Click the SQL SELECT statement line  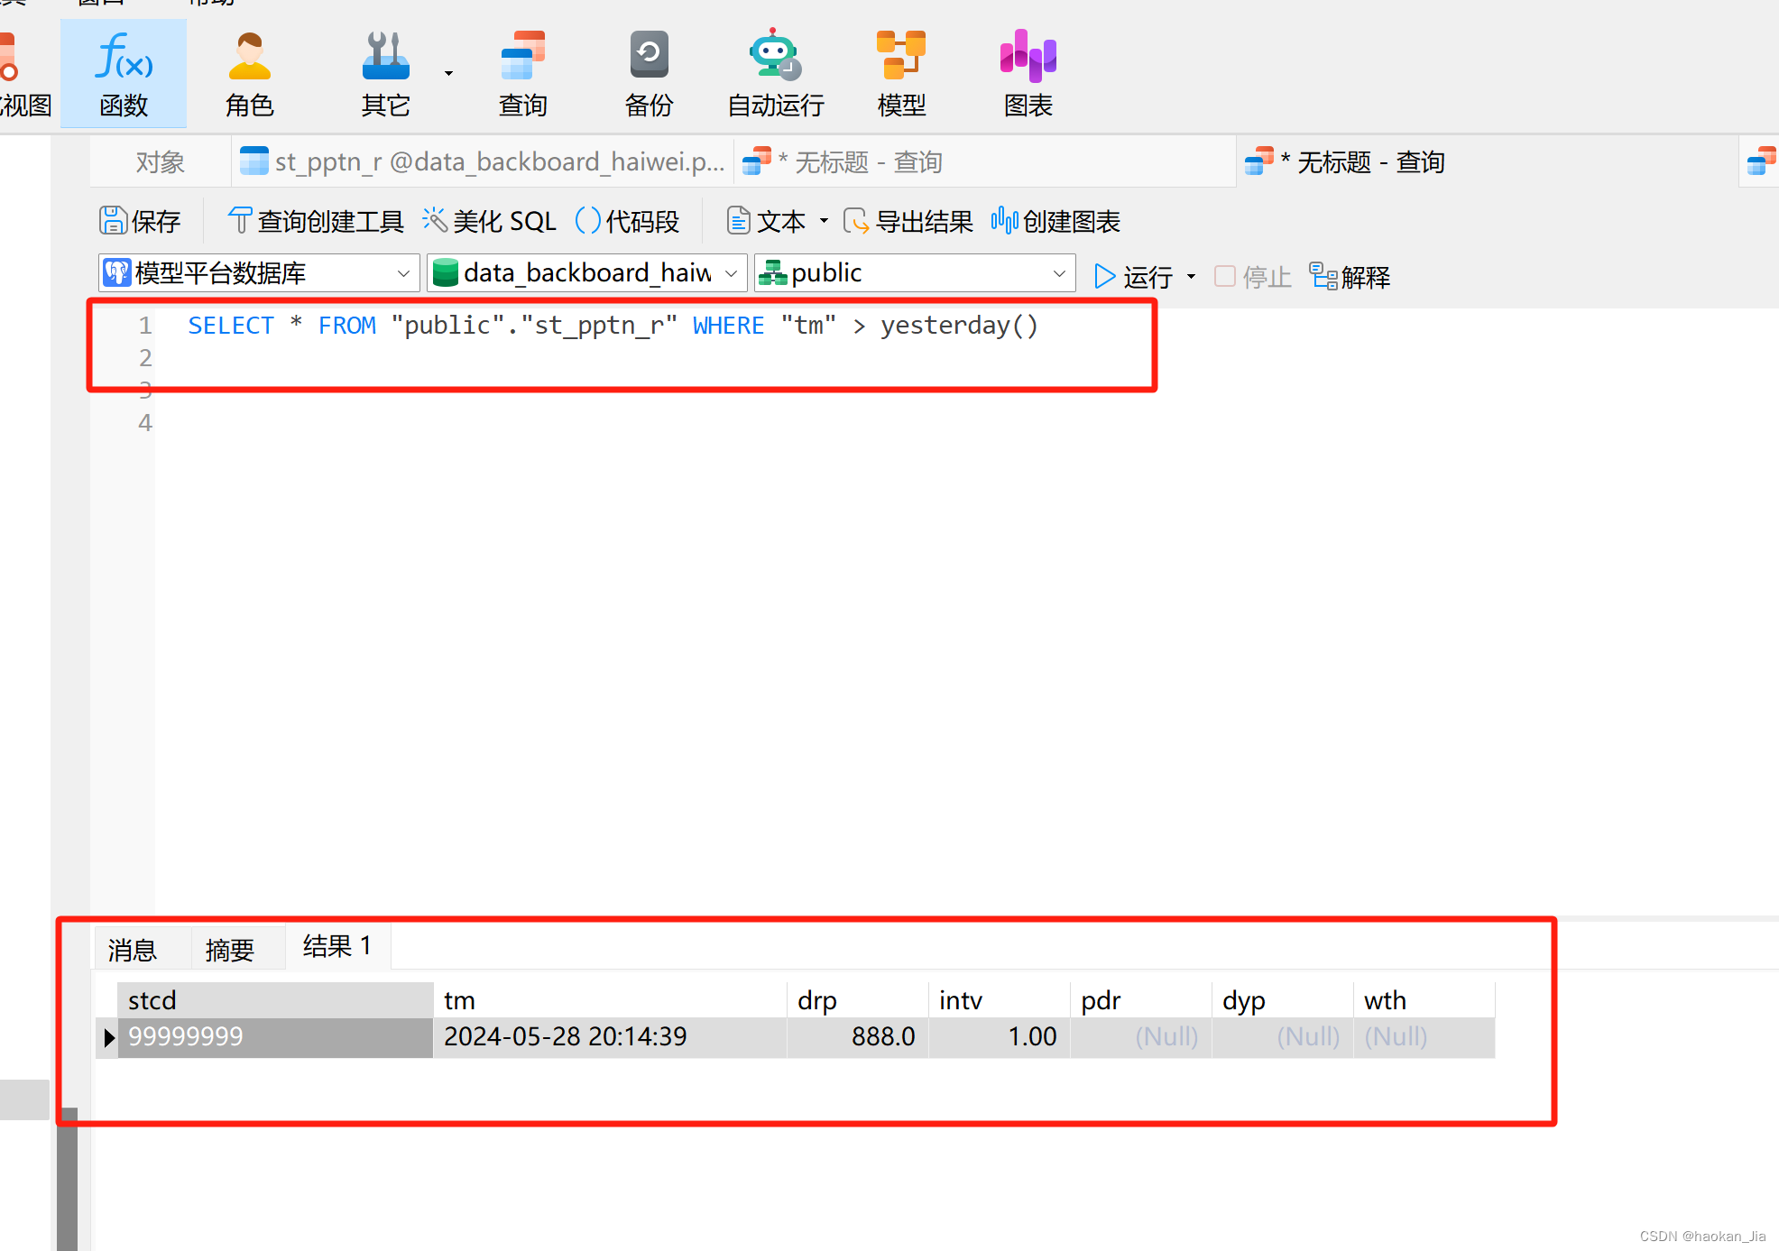point(613,326)
